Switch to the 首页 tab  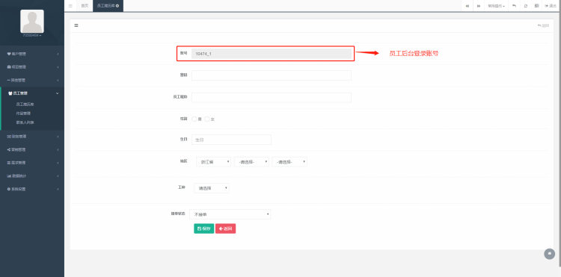click(85, 6)
